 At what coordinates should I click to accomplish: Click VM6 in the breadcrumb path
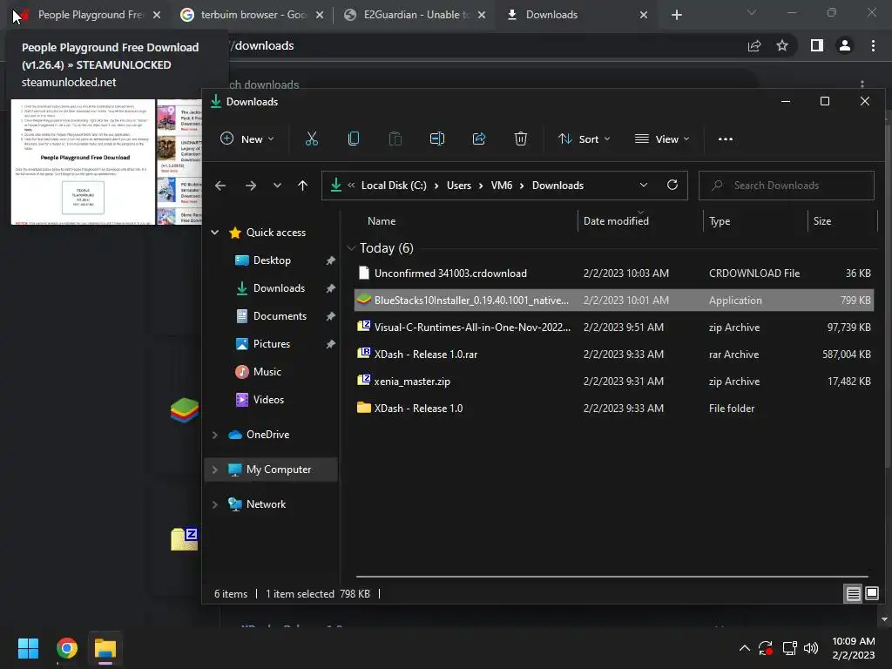(x=501, y=186)
